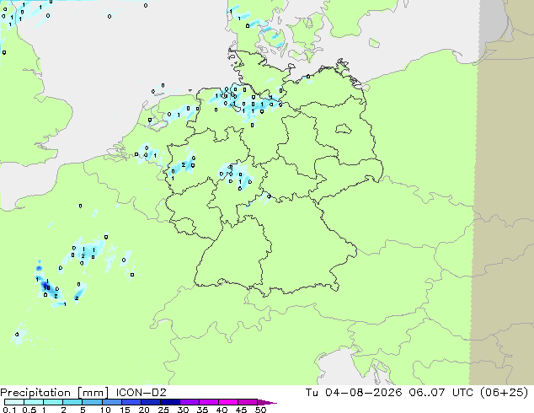Viewport: 534px width, 413px height.
Task: Select the 5–10 mm legend color swatch
Action: pos(92,402)
